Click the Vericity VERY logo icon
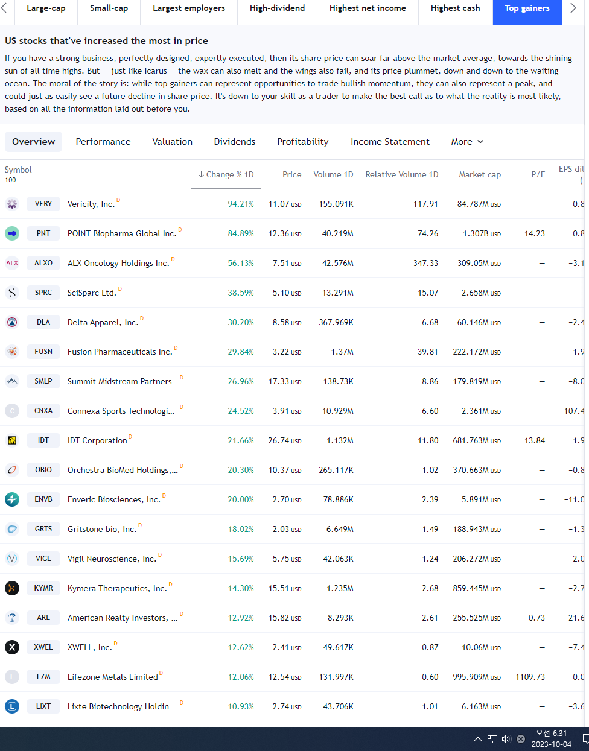The image size is (589, 751). tap(12, 204)
